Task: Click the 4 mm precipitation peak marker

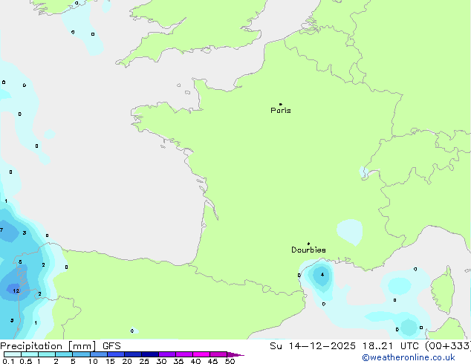Action: tap(322, 275)
